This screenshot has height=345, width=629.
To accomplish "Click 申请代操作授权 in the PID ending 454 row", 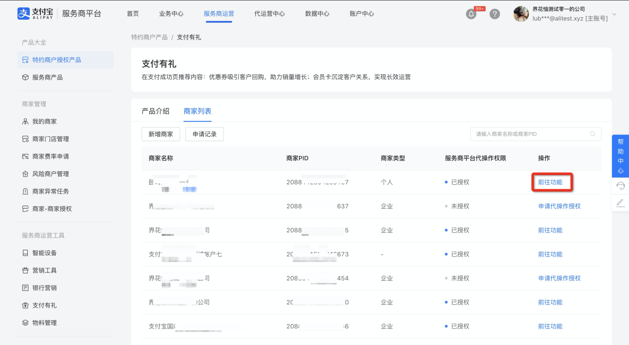I will [559, 278].
